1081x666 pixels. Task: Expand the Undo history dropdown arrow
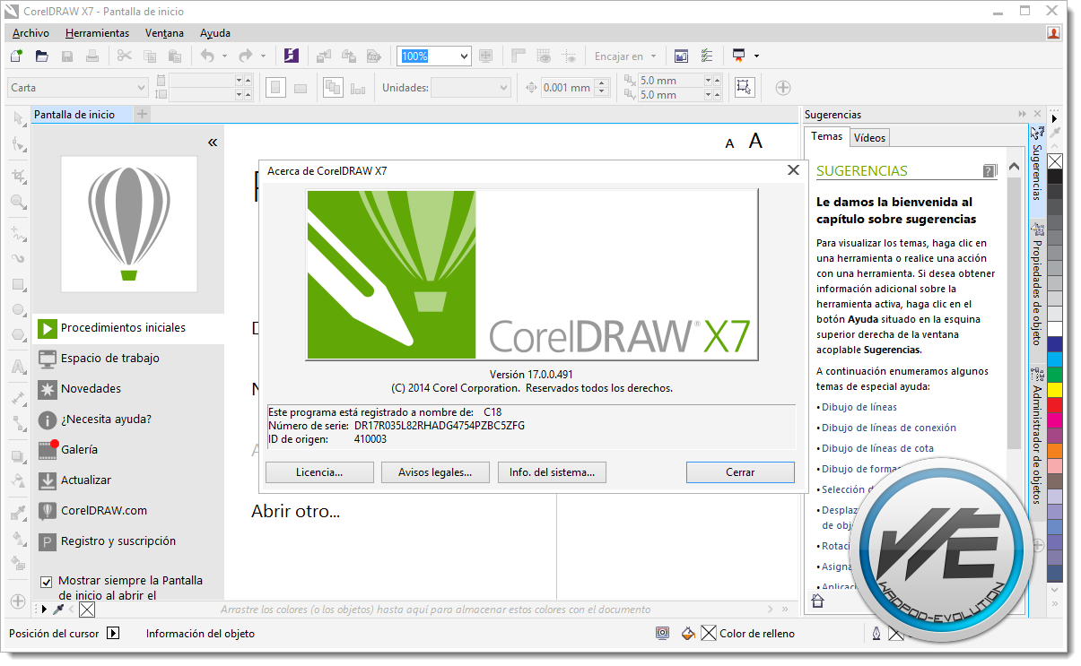(x=224, y=56)
